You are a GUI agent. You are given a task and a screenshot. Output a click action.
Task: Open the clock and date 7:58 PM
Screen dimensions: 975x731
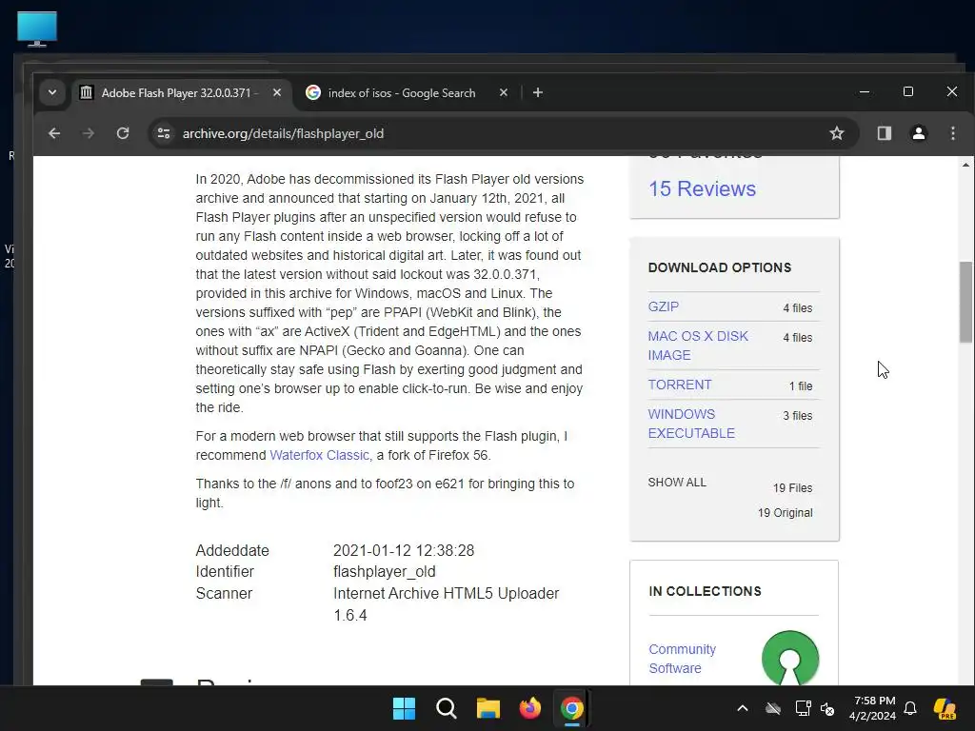pyautogui.click(x=872, y=708)
